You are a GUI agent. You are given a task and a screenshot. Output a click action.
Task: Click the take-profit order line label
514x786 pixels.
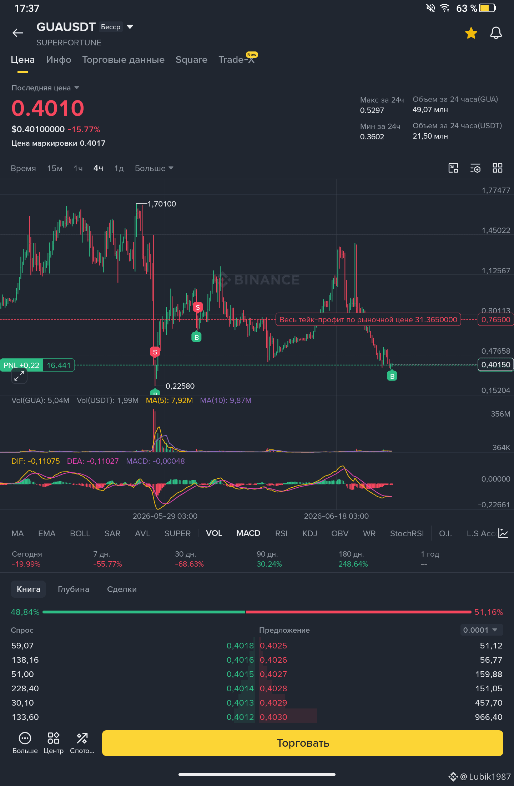368,319
